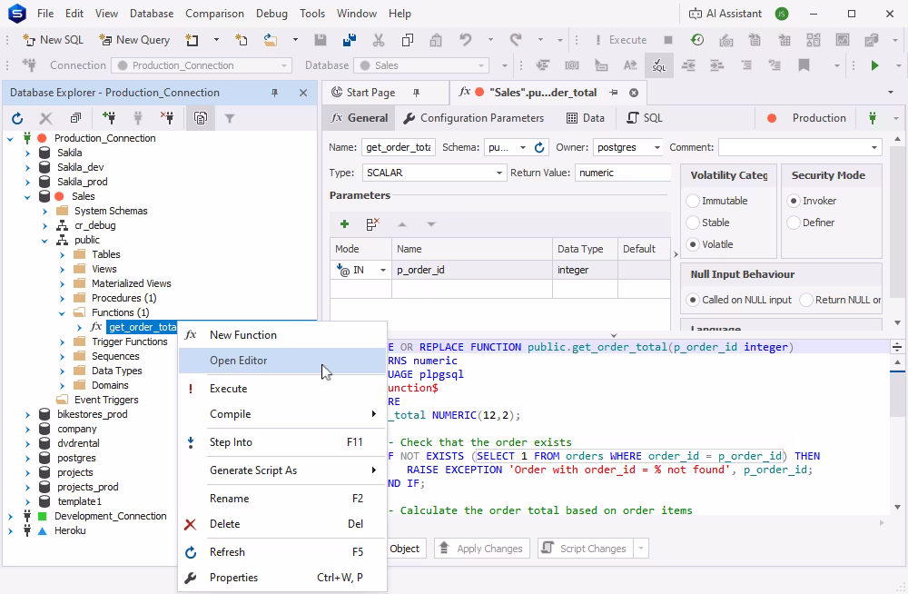This screenshot has height=594, width=908.
Task: Click the Script Changes button
Action: pos(586,549)
